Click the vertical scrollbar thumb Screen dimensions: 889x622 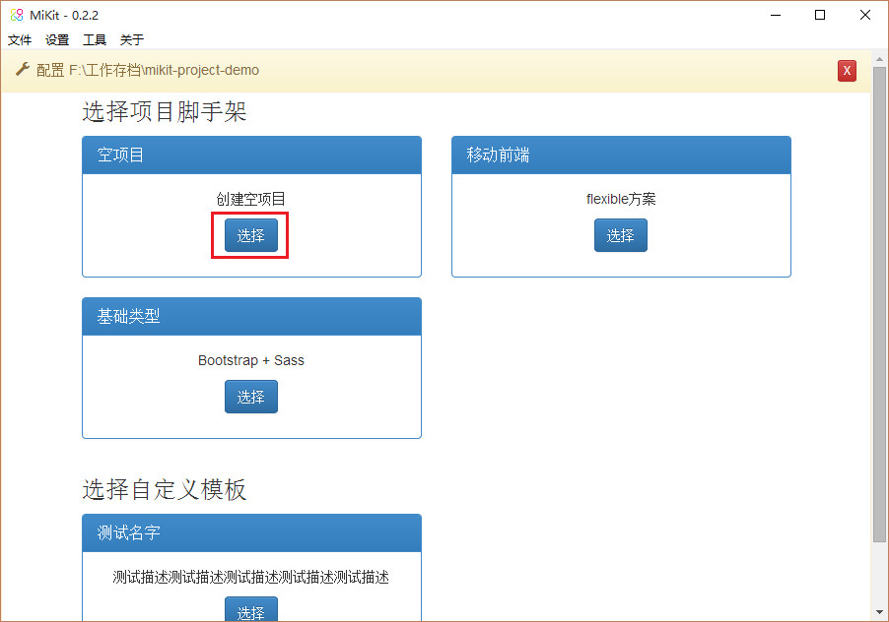879,304
